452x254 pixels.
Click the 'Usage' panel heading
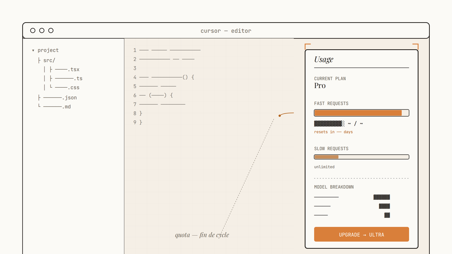(324, 59)
